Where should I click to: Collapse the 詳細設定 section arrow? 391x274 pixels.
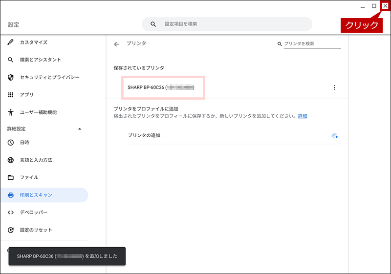(x=80, y=129)
